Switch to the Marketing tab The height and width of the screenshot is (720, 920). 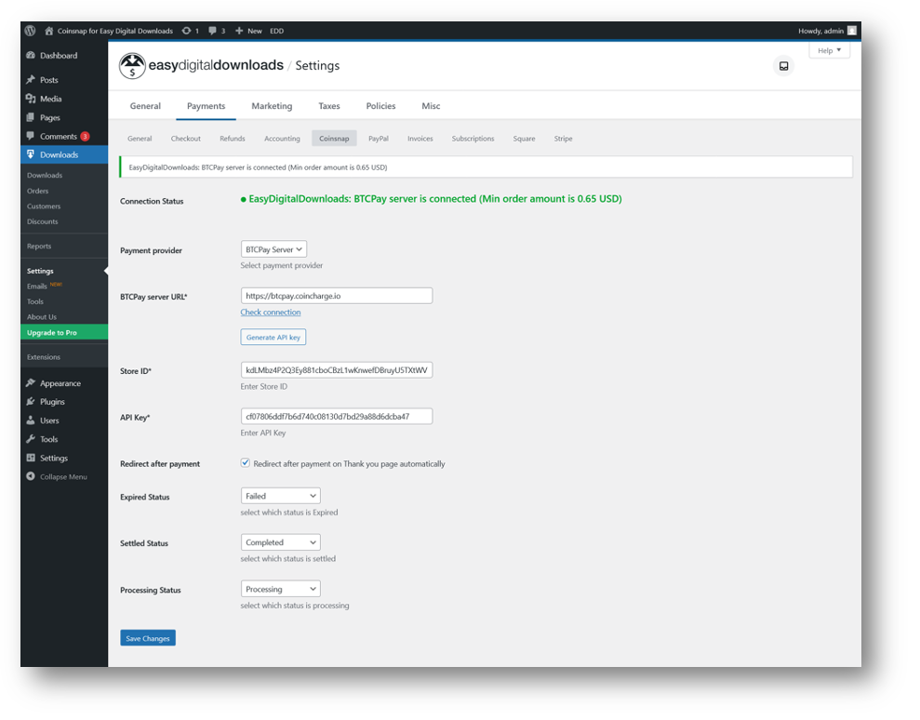[x=272, y=106]
